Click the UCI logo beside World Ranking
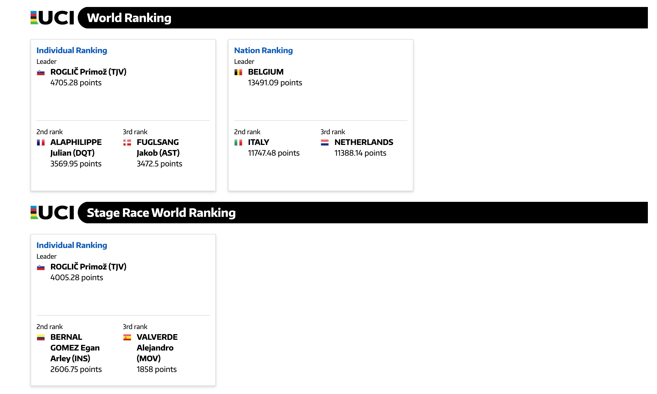The image size is (657, 394). click(52, 18)
